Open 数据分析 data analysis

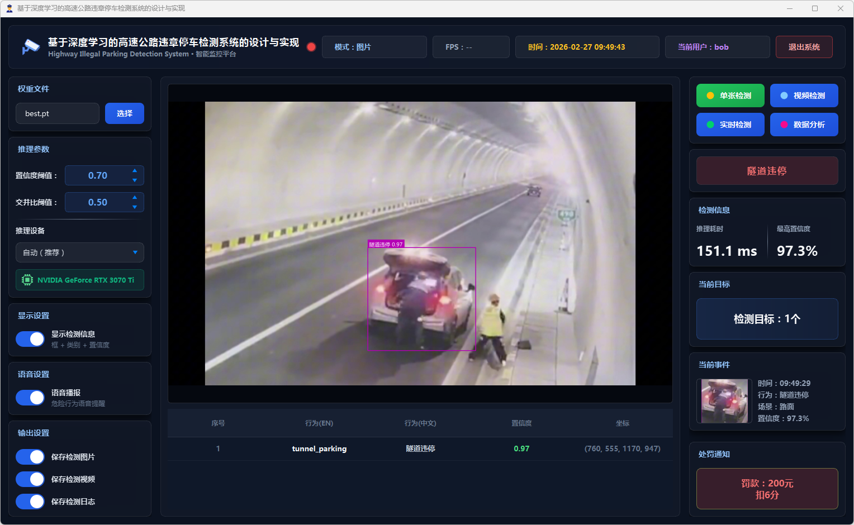coord(804,125)
